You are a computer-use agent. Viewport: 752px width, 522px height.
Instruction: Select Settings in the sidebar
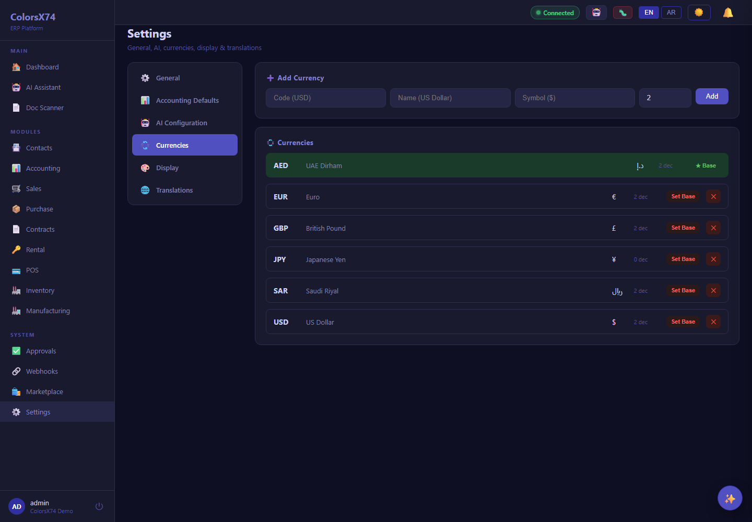[57, 412]
